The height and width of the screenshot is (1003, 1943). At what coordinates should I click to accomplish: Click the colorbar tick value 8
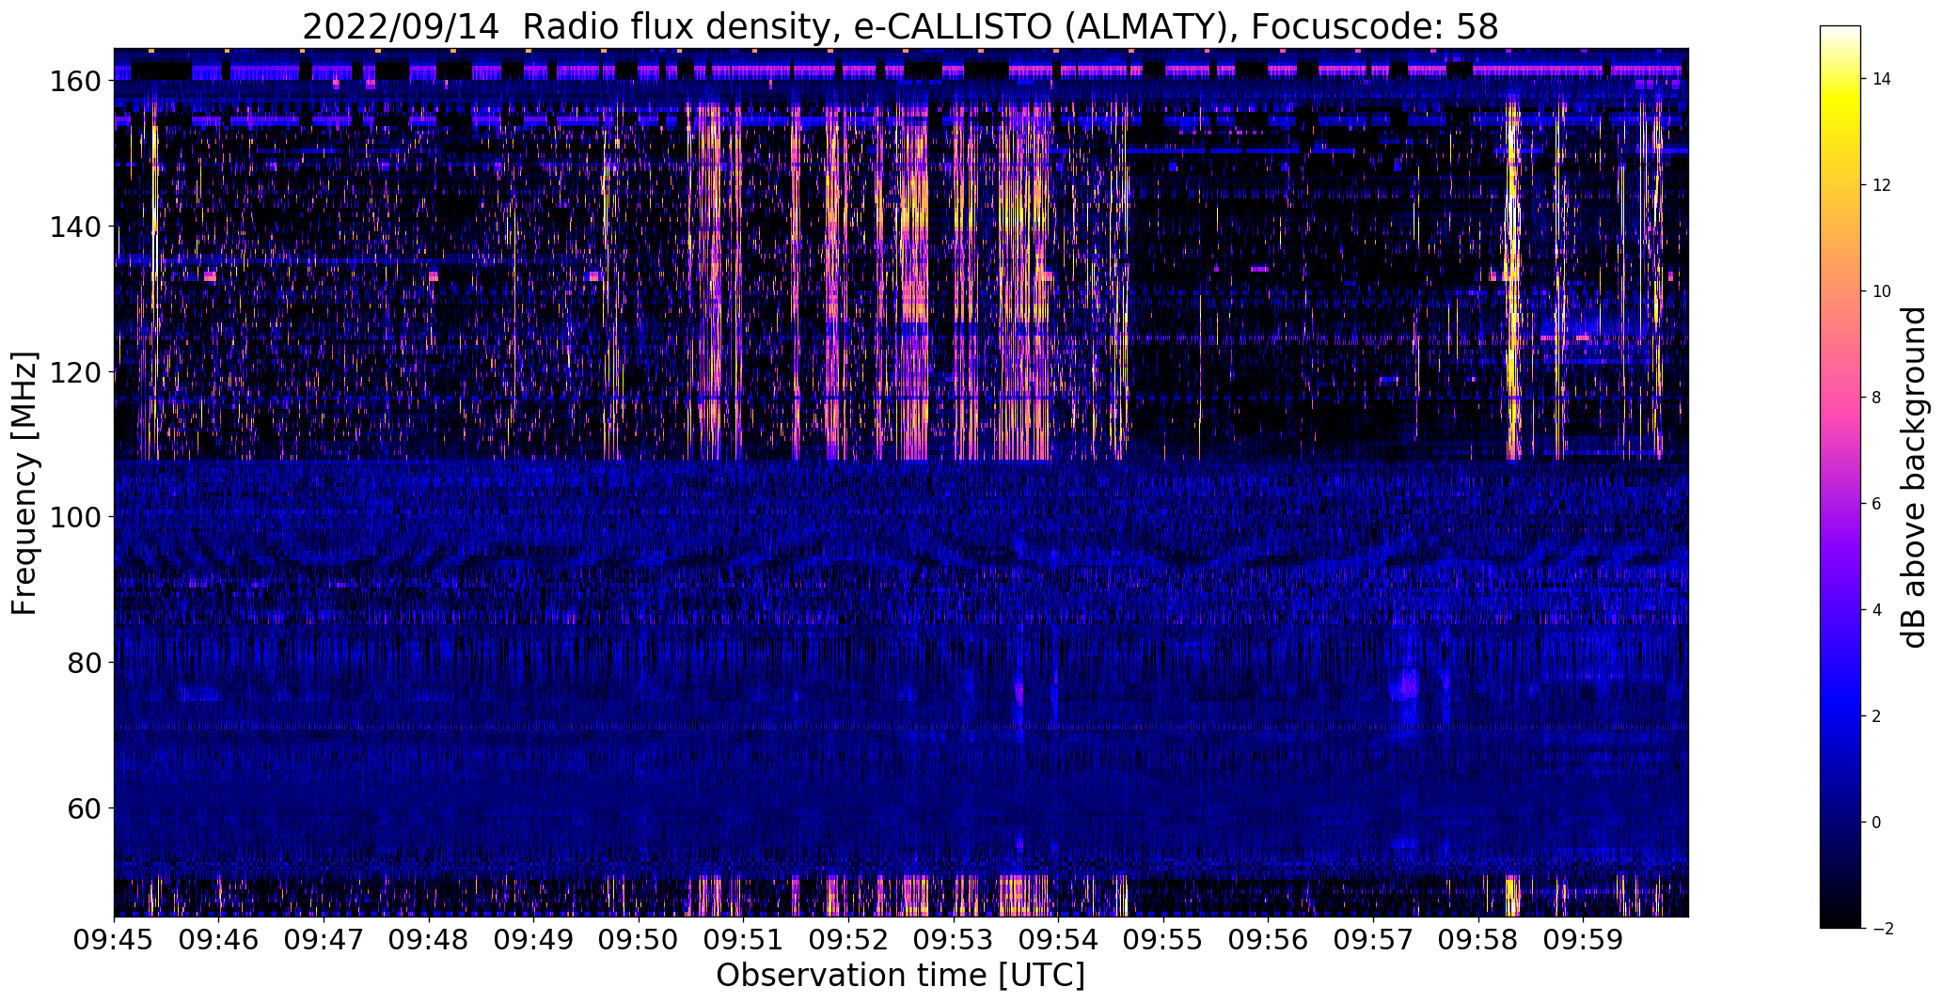tap(1877, 398)
